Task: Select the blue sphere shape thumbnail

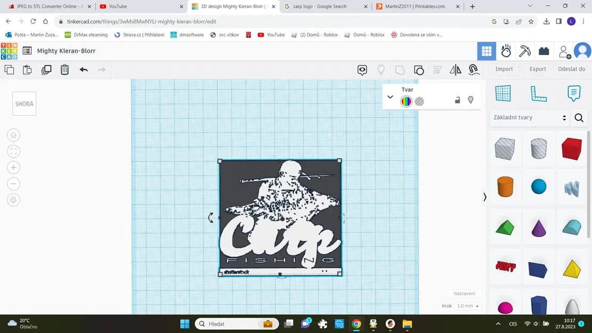Action: (x=538, y=186)
